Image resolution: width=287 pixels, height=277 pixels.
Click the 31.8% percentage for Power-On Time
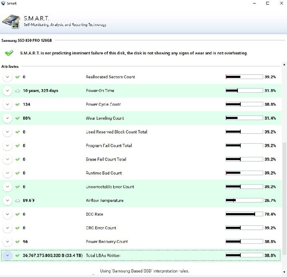click(270, 90)
